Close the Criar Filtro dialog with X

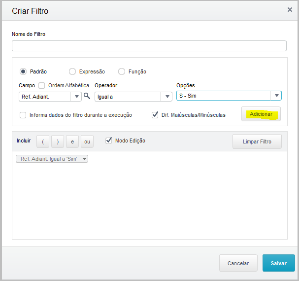[x=290, y=10]
